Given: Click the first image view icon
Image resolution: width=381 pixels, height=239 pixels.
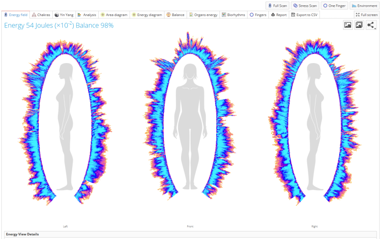Looking at the screenshot, I should point(348,25).
